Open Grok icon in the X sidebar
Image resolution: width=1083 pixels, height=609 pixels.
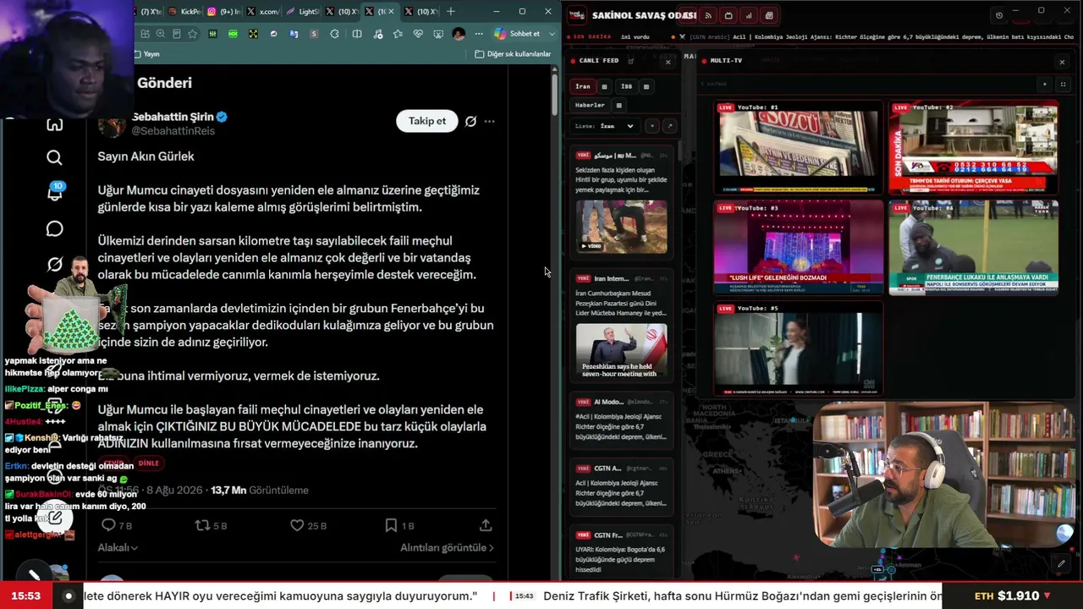tap(55, 265)
